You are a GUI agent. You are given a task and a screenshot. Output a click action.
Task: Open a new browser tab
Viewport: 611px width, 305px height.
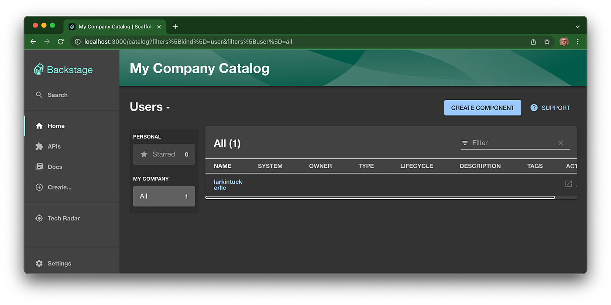[x=175, y=27]
